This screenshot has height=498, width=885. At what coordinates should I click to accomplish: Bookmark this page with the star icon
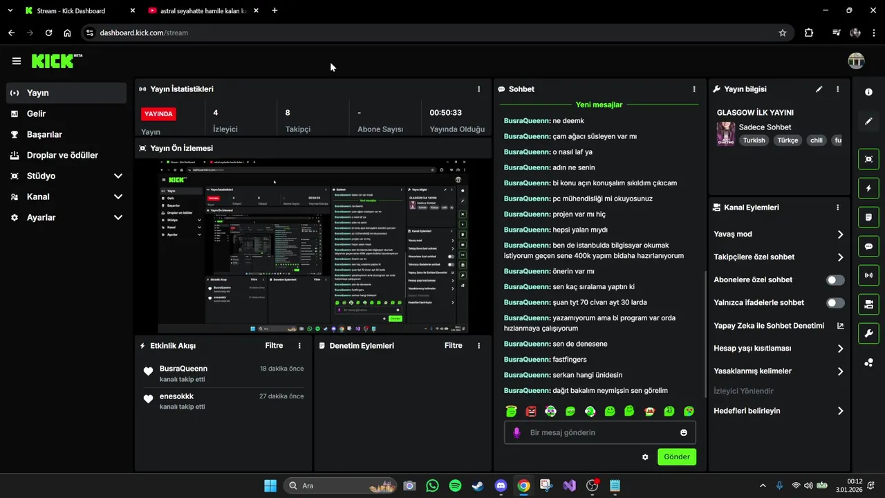[x=783, y=33]
